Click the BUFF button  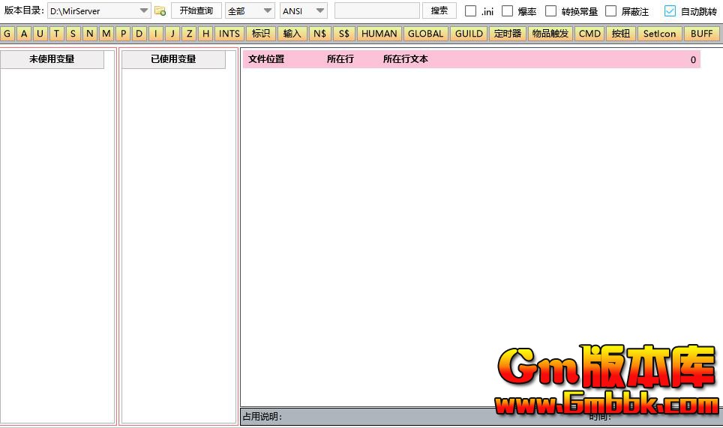pos(702,34)
